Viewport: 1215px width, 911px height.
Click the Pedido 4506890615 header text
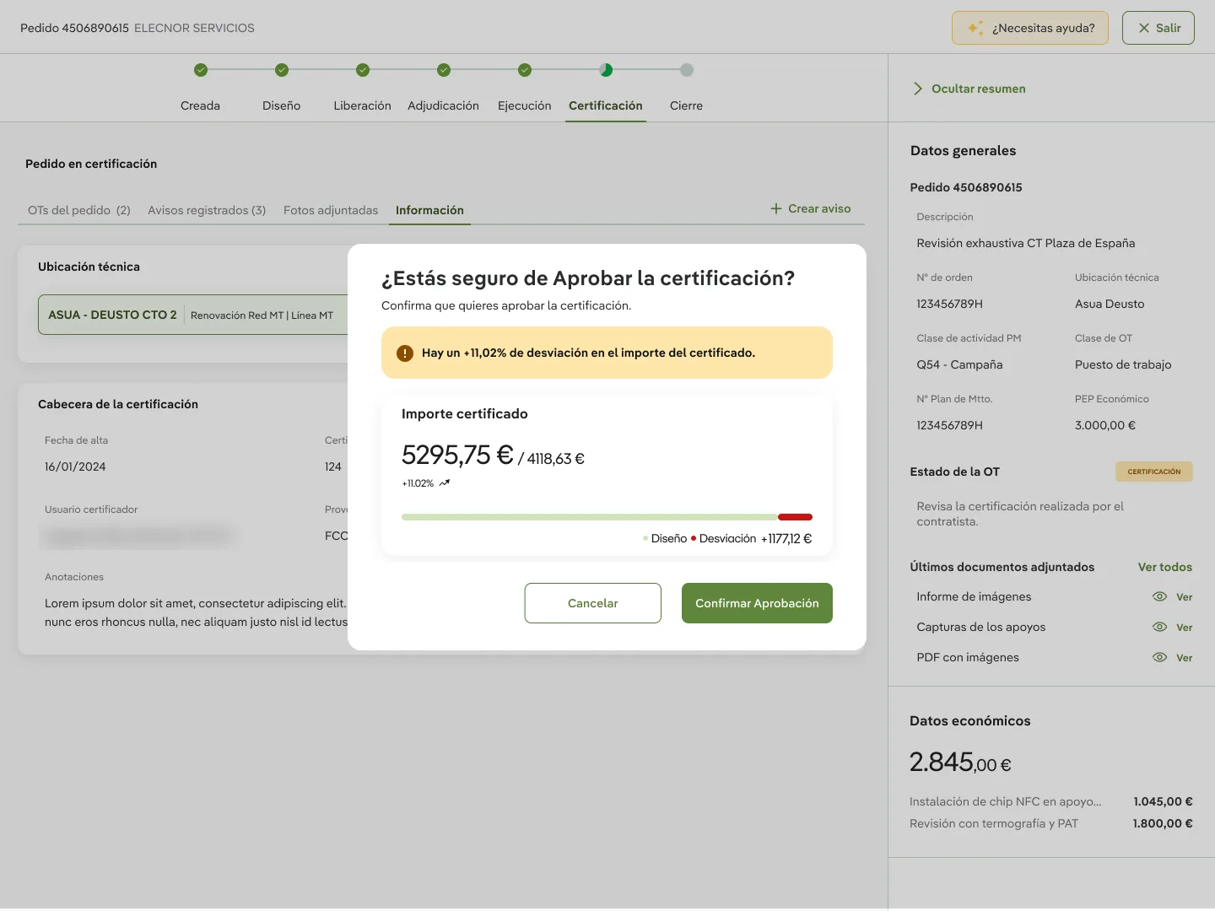click(x=74, y=28)
